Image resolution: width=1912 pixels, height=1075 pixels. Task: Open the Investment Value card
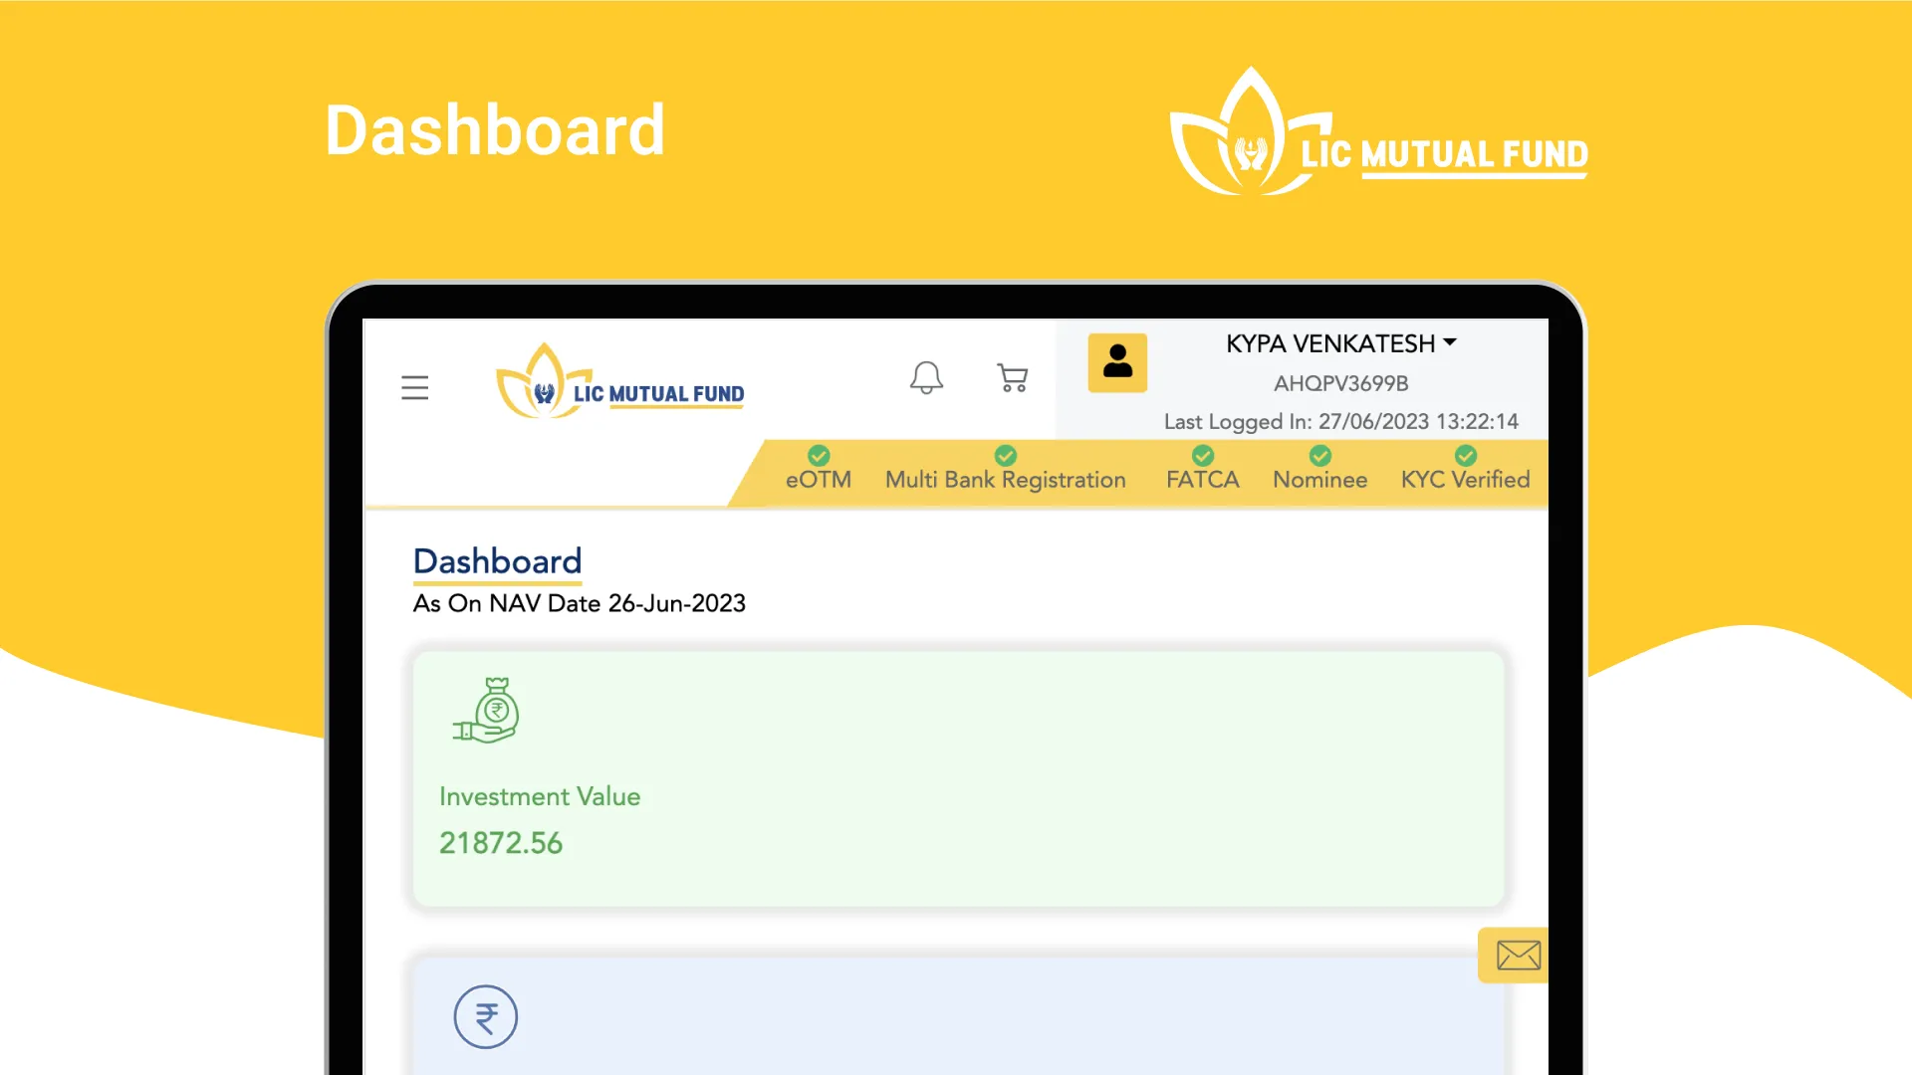click(958, 778)
